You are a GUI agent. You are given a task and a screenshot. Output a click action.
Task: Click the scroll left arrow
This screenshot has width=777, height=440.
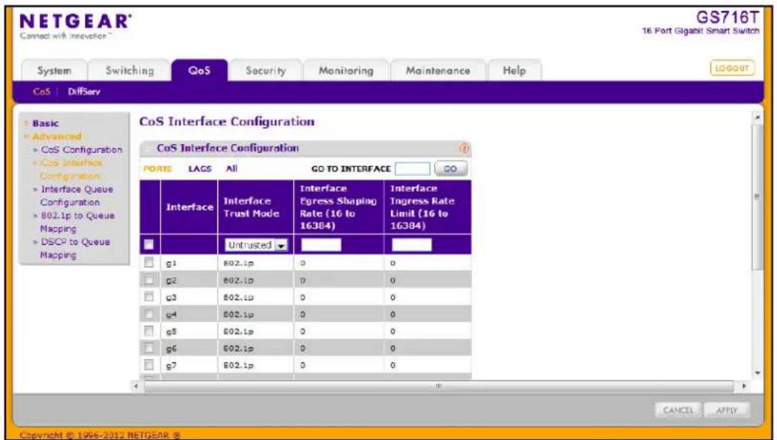(136, 385)
